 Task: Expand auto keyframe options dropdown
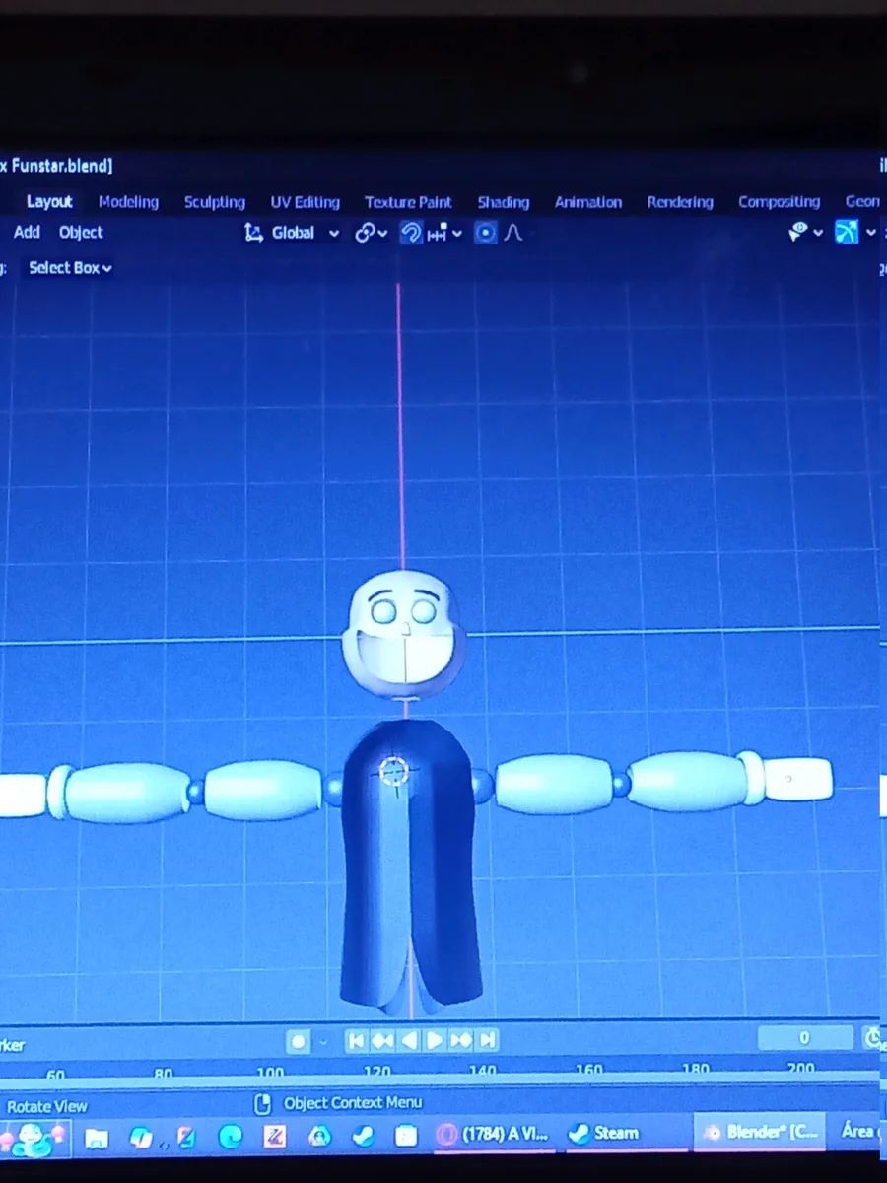pos(322,1041)
